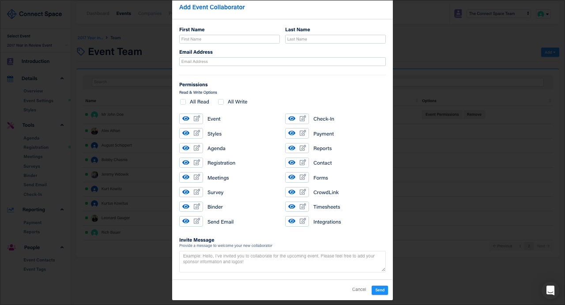Toggle write (pencil) permission for Binder
This screenshot has width=565, height=305.
click(197, 207)
